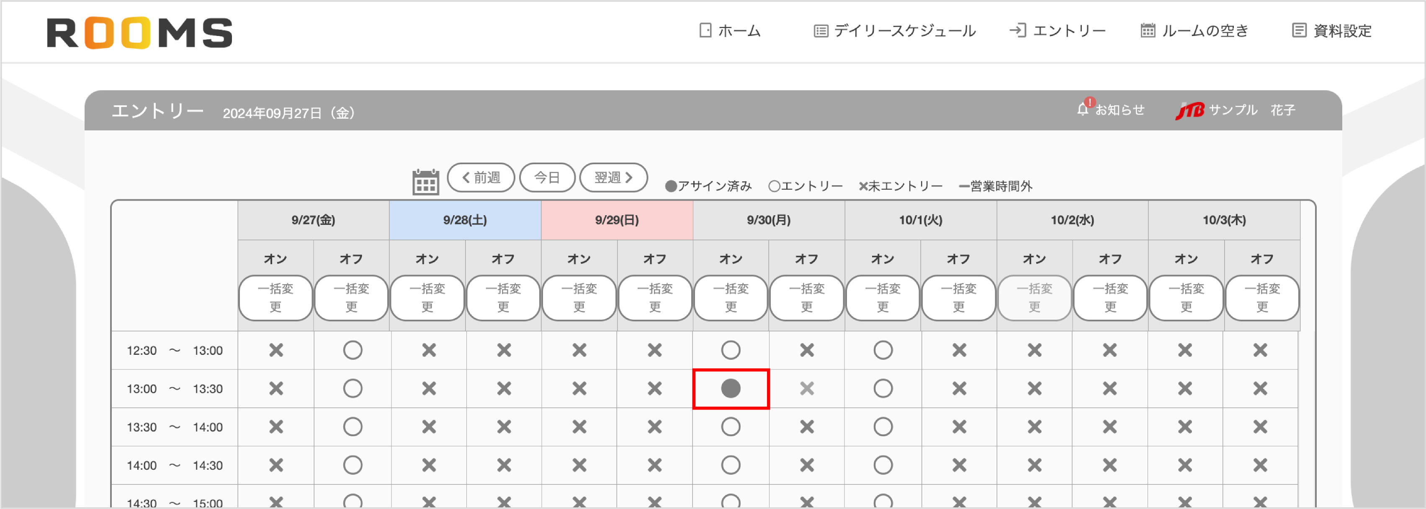The width and height of the screenshot is (1426, 509).
Task: Click 一括変更 under 9/27 オン column
Action: point(275,298)
